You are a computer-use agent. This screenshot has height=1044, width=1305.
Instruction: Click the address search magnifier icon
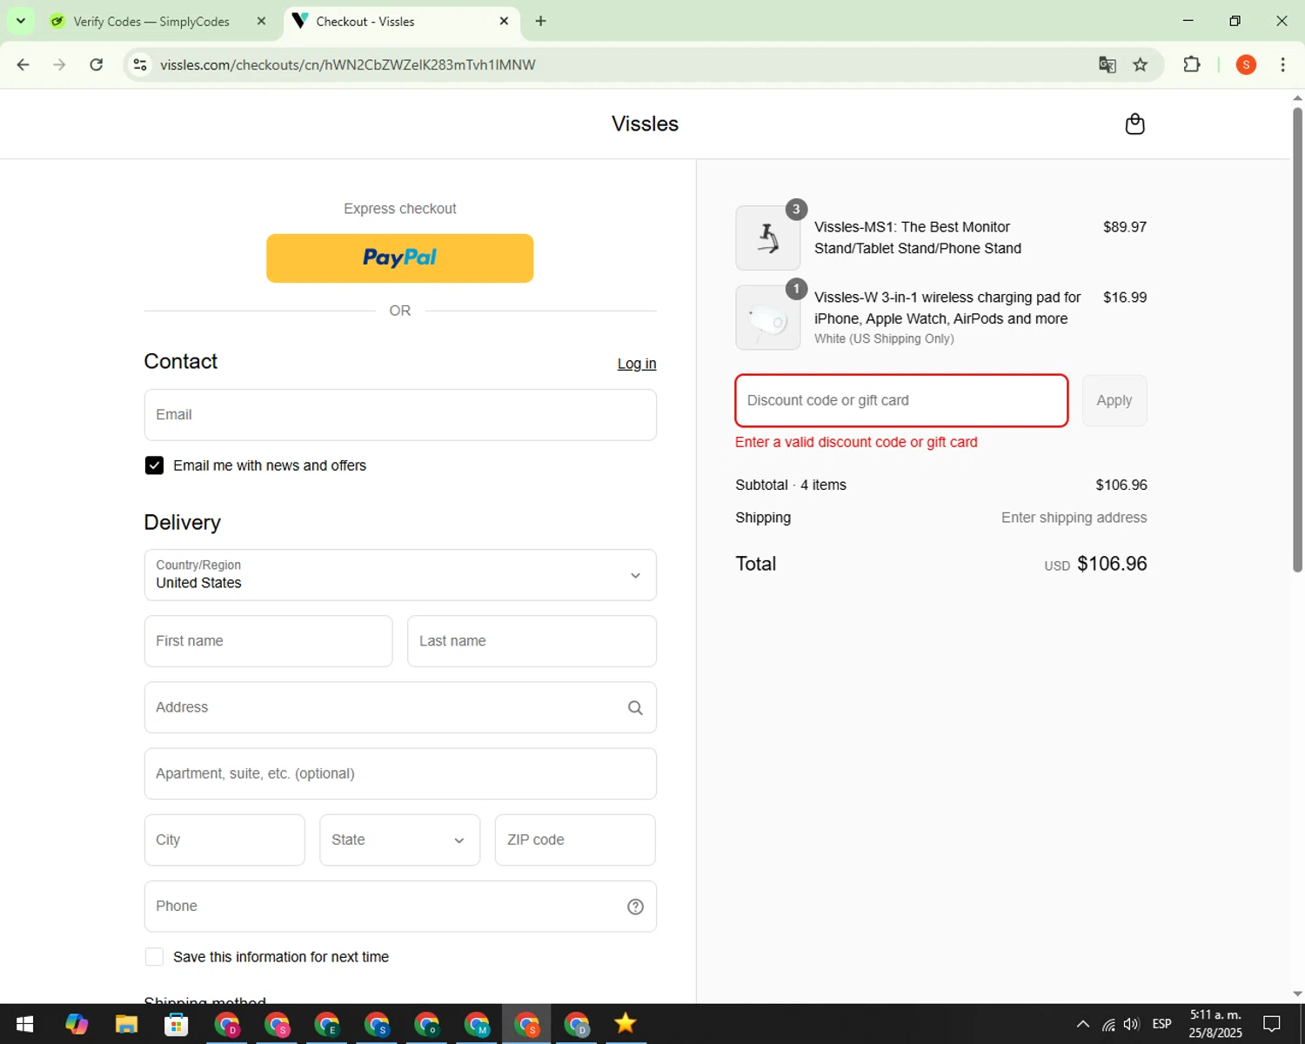click(635, 708)
